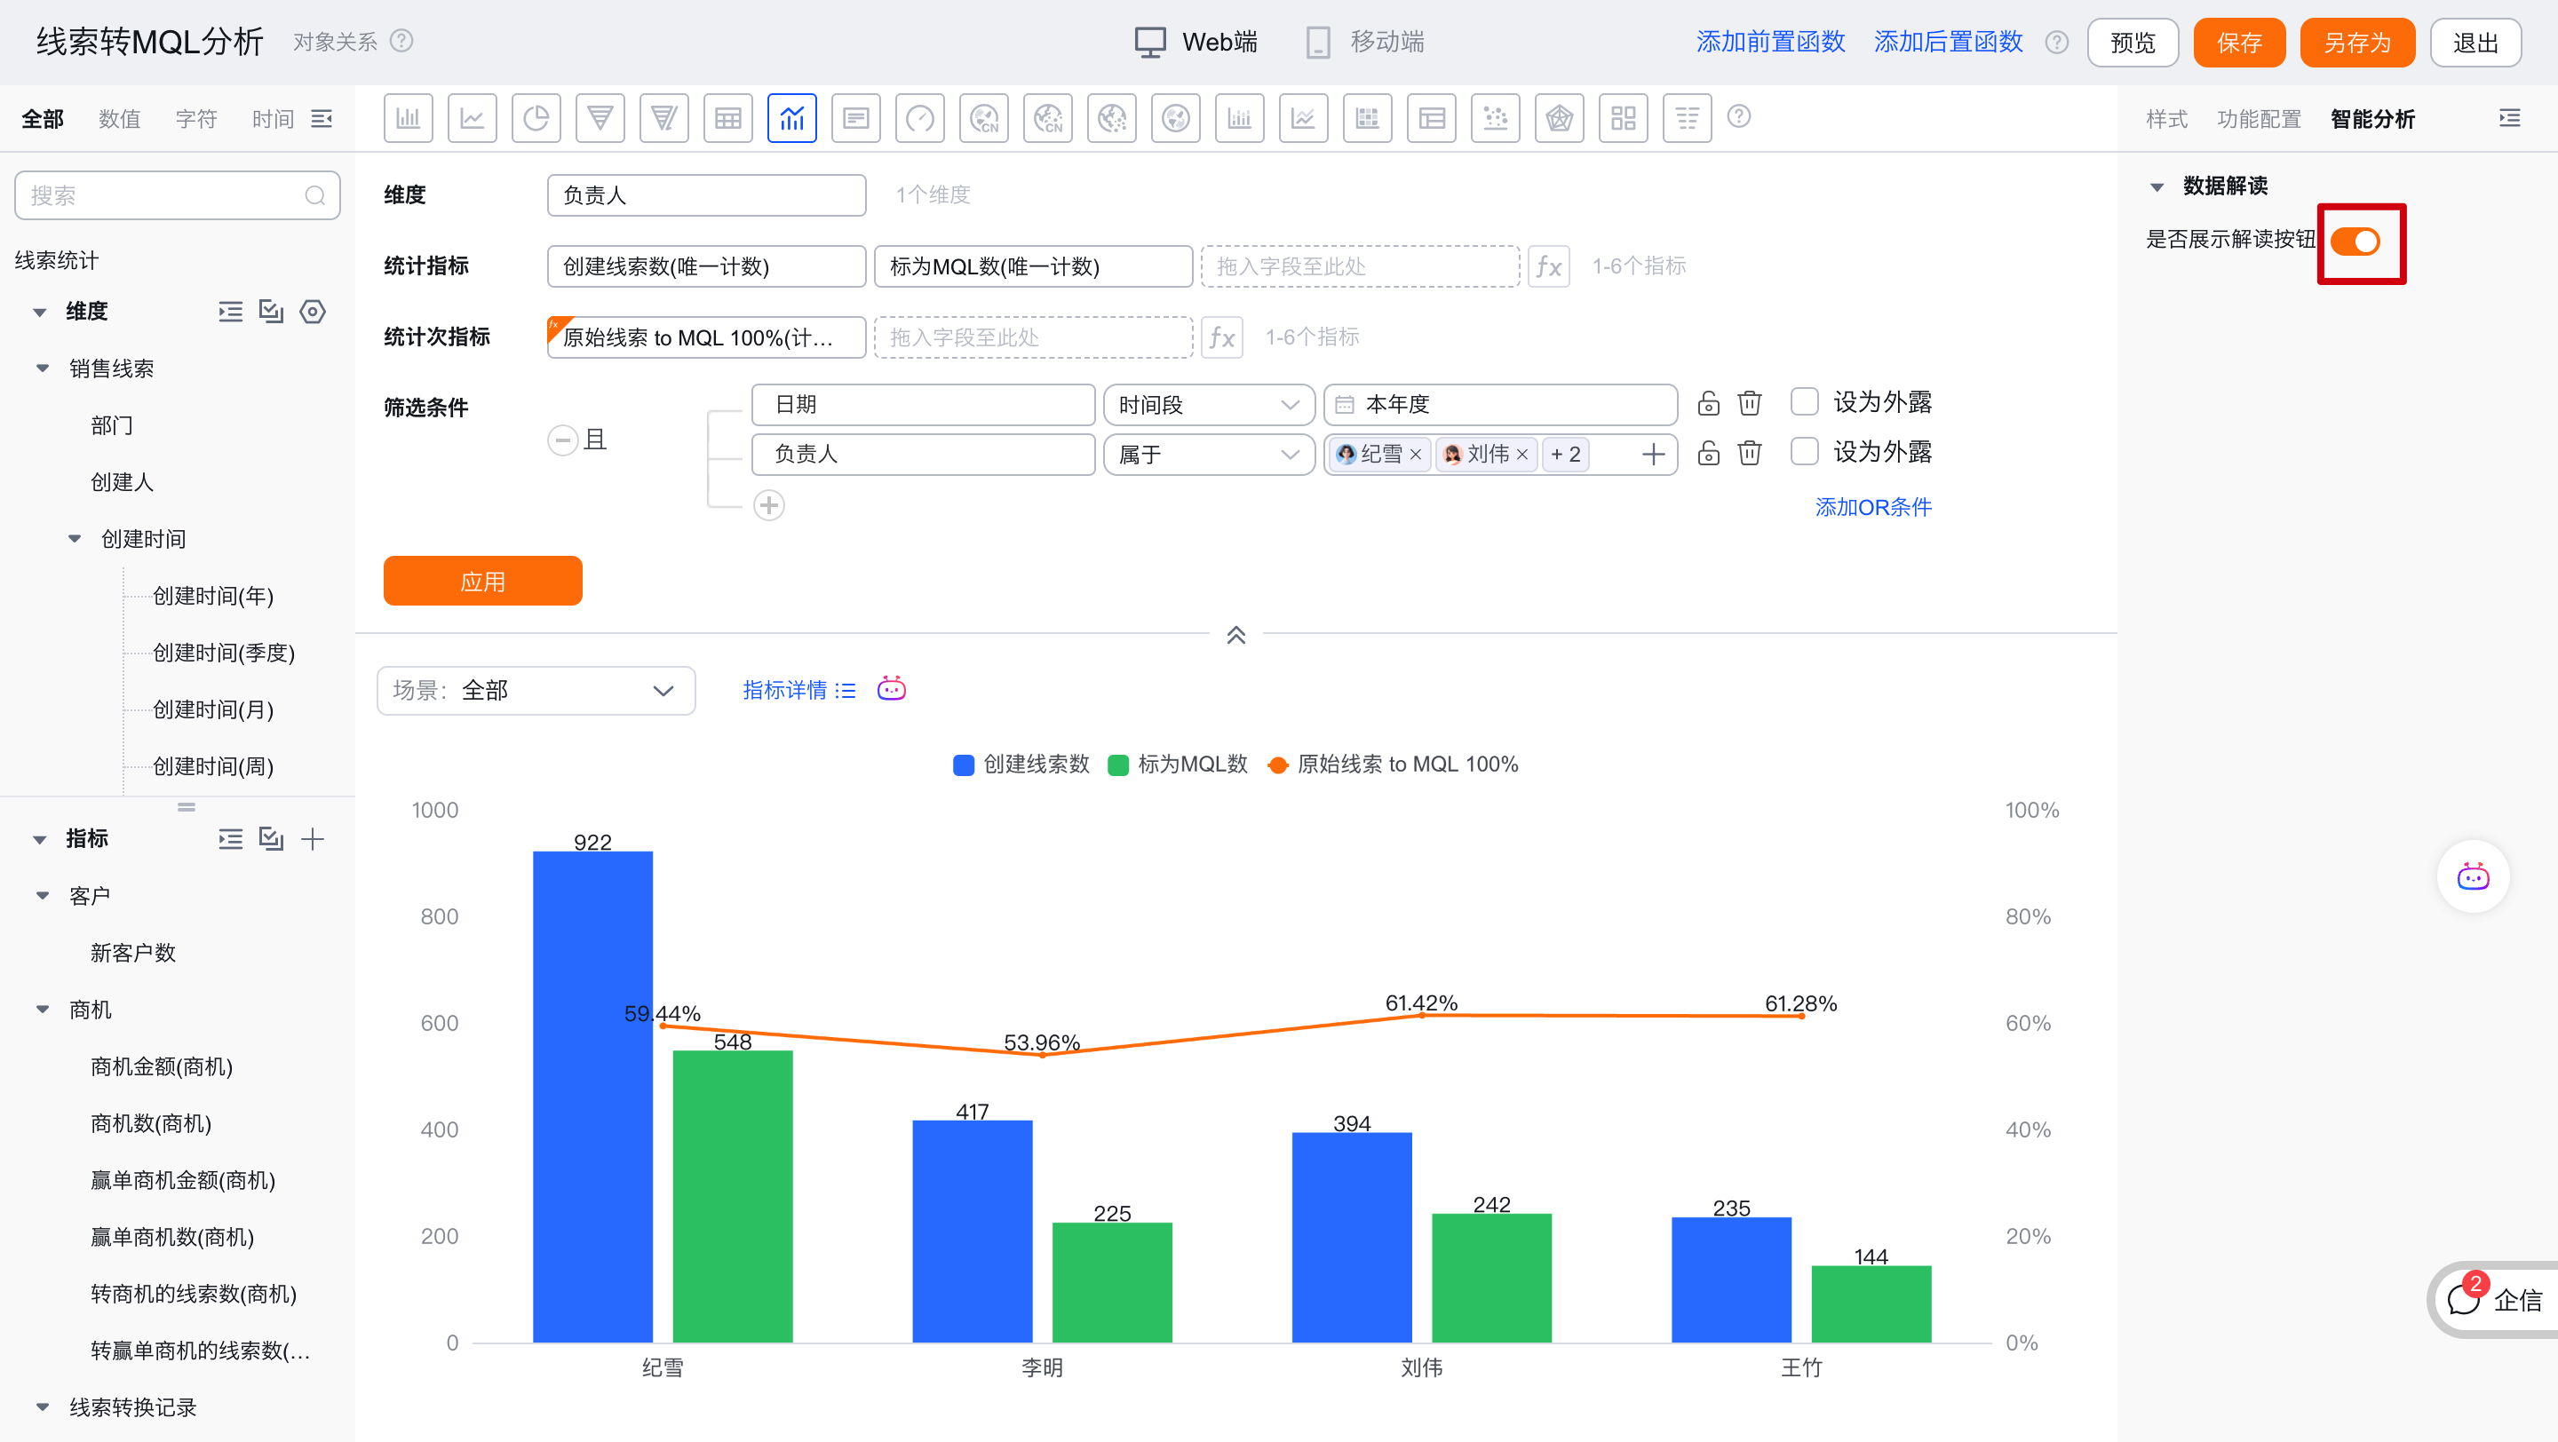Image resolution: width=2558 pixels, height=1442 pixels.
Task: Choose the table chart type icon
Action: click(728, 118)
